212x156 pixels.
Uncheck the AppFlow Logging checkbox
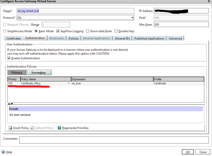point(58,31)
